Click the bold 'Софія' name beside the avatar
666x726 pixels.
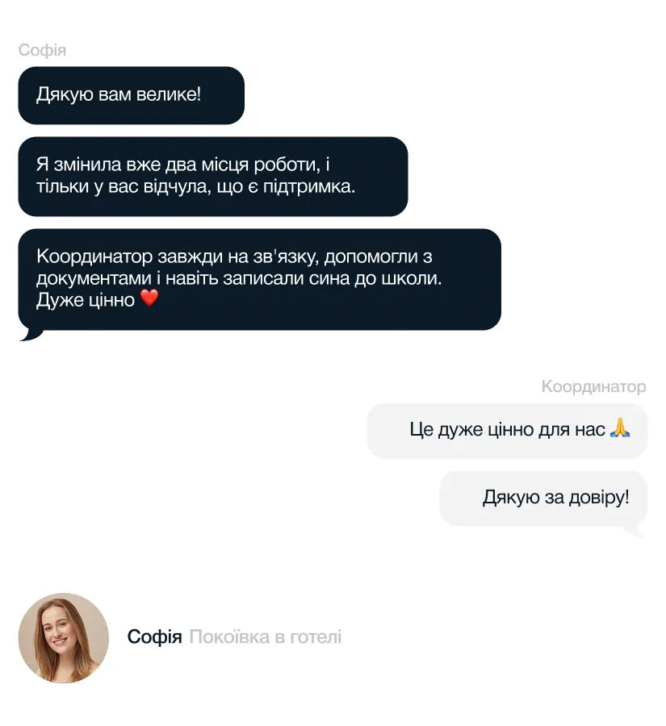tap(154, 636)
